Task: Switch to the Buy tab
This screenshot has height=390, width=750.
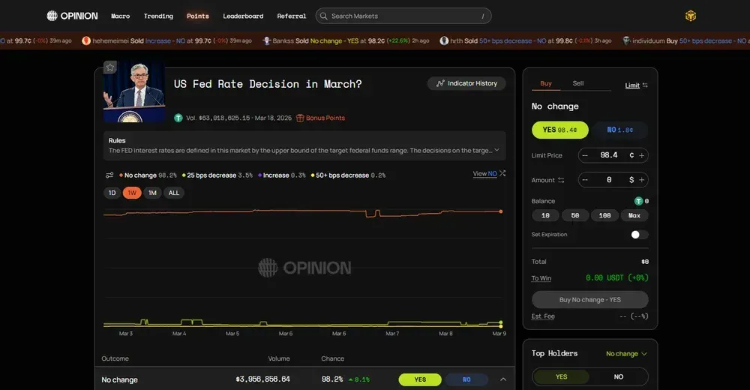Action: (x=546, y=83)
